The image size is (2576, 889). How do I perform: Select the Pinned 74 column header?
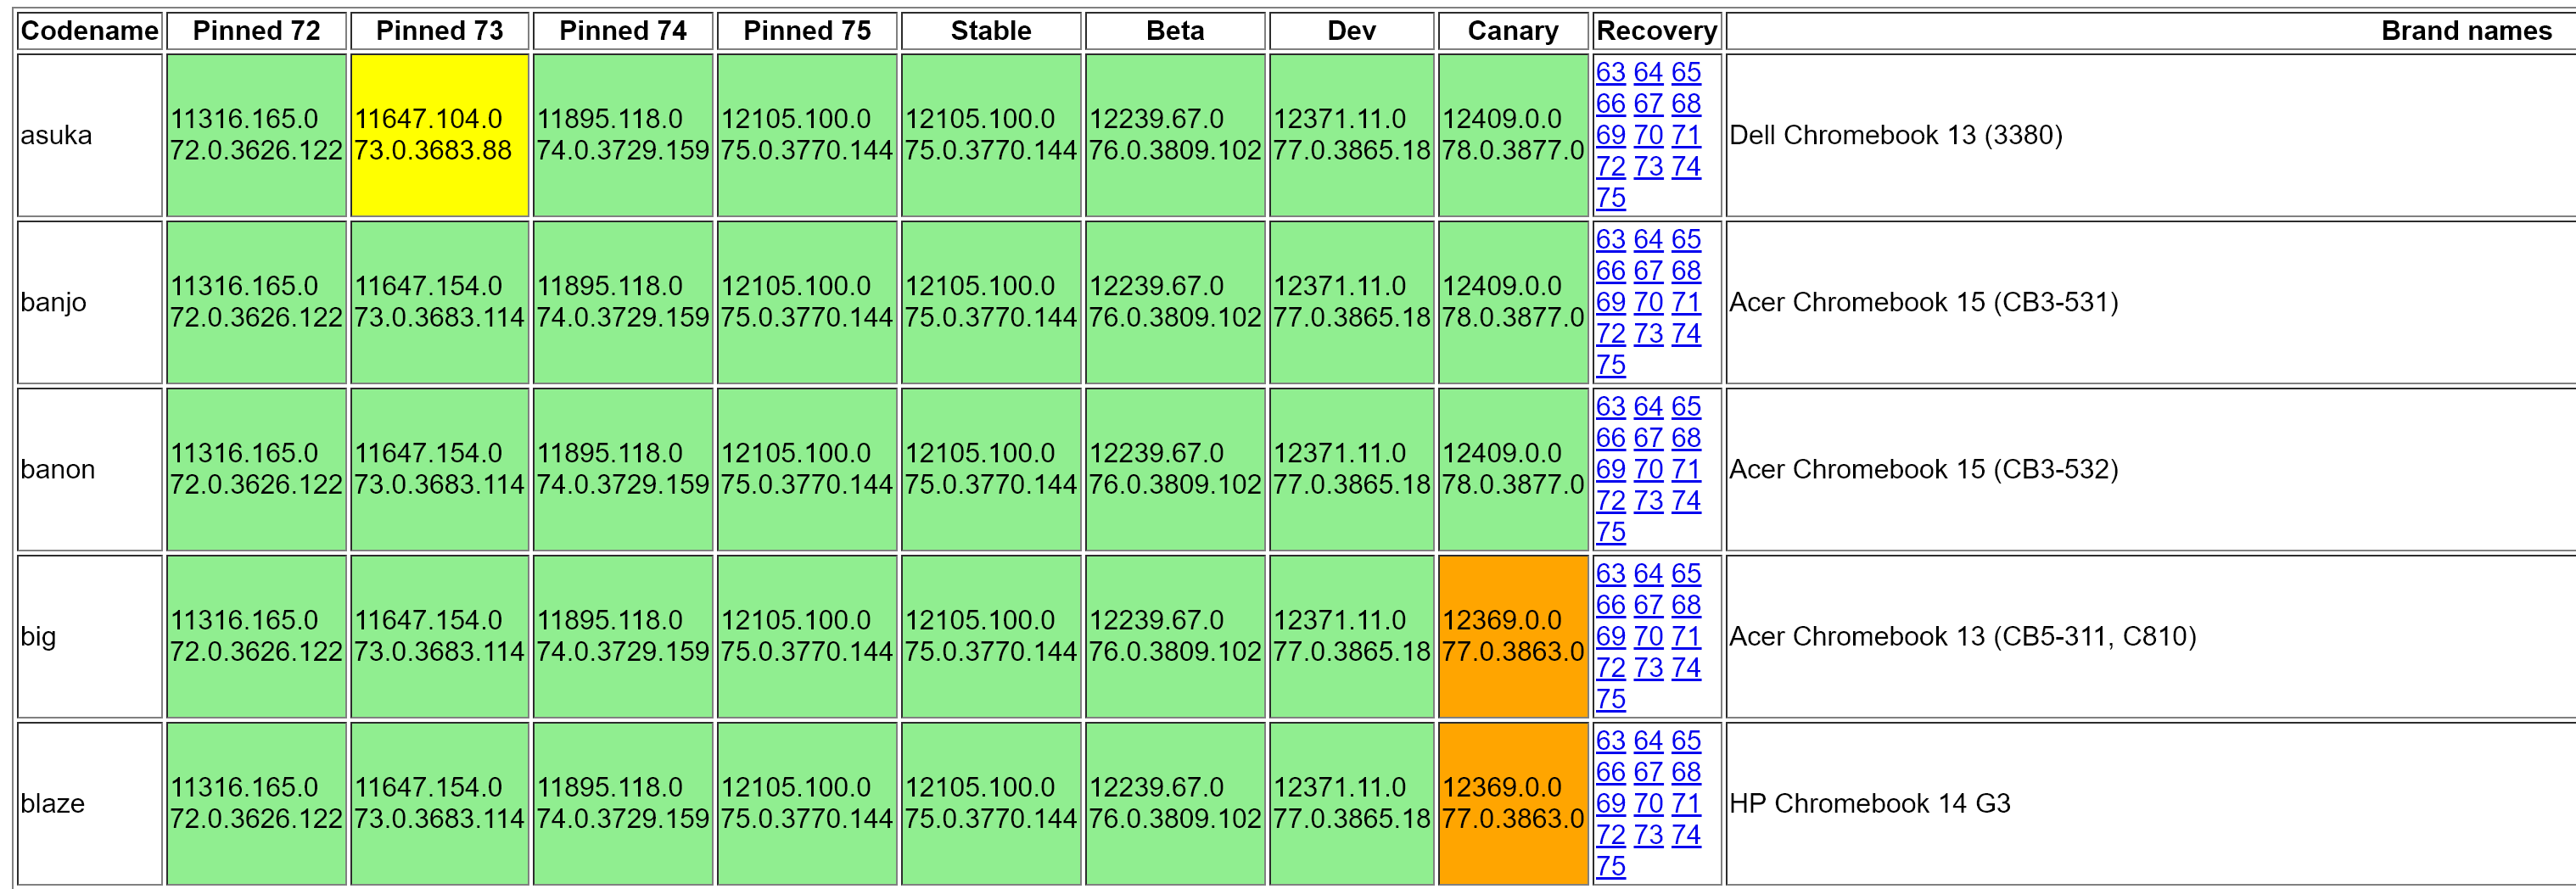(x=623, y=31)
